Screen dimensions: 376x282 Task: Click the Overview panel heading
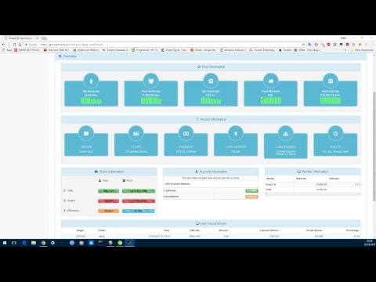point(67,56)
